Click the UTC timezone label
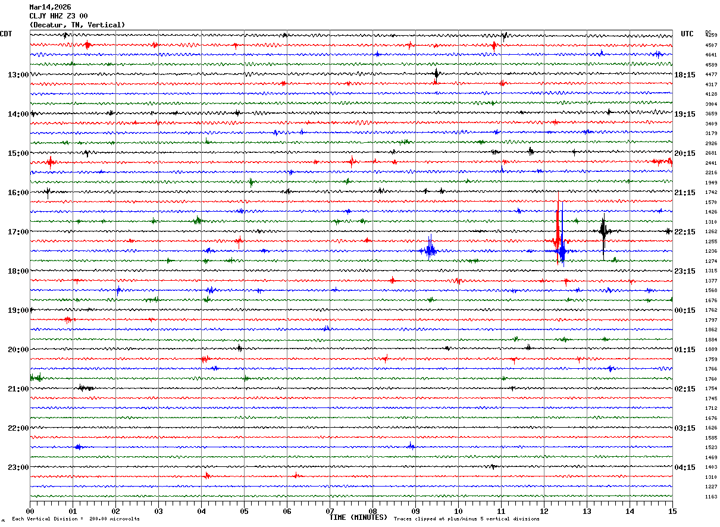 tap(687, 34)
